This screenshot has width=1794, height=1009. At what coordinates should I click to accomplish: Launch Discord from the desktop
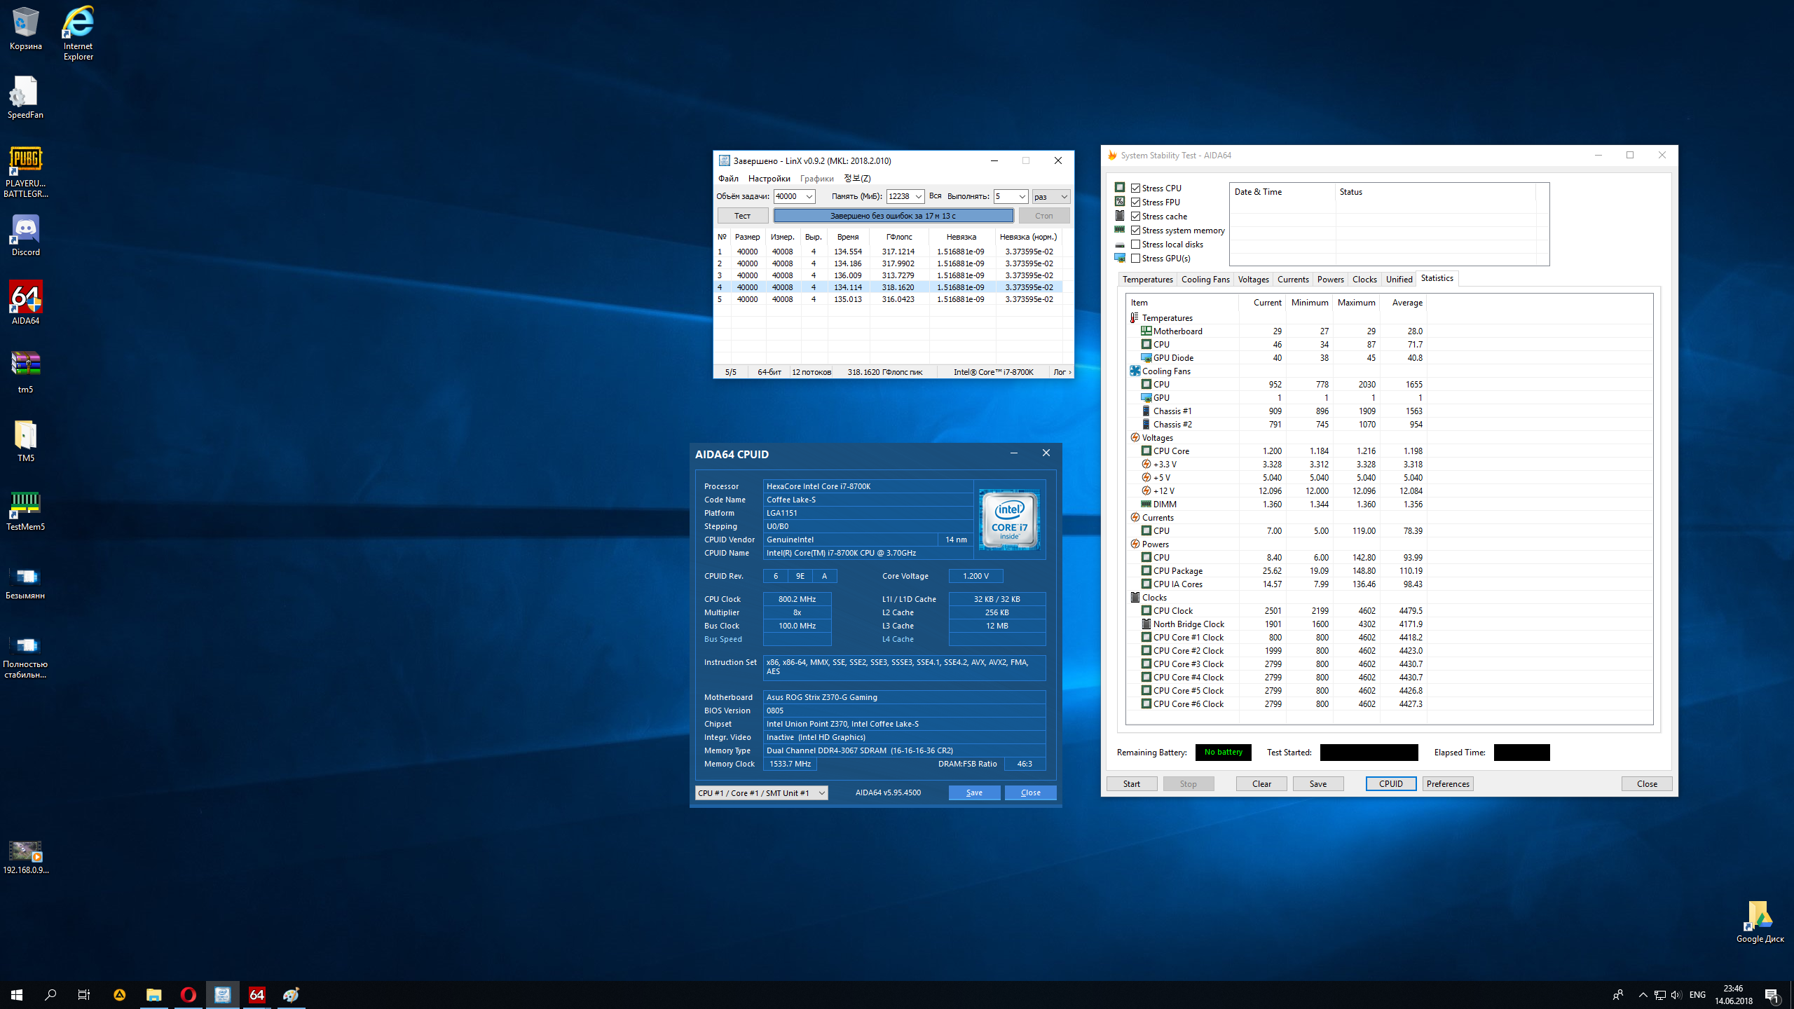pyautogui.click(x=26, y=229)
